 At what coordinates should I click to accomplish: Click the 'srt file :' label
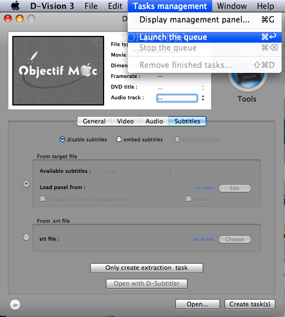coord(49,239)
